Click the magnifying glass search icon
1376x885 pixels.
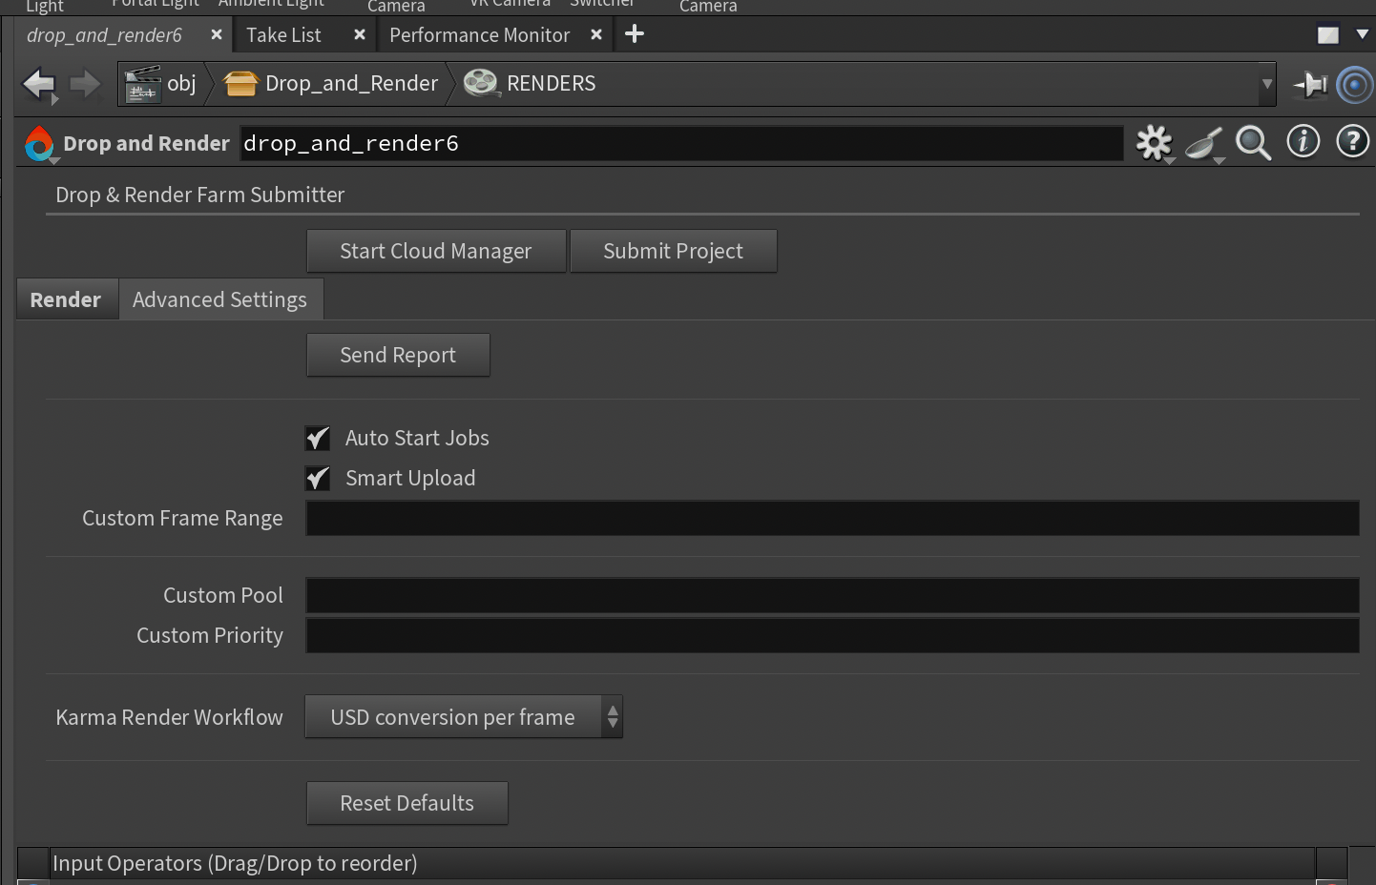click(1253, 143)
